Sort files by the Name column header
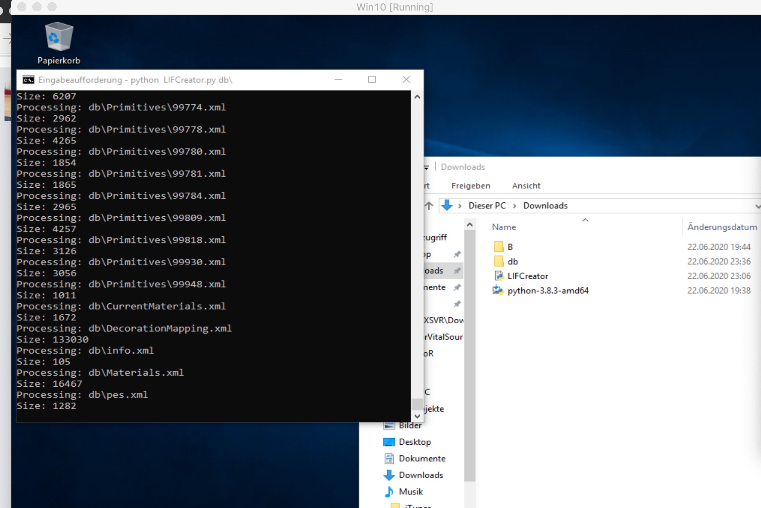761x508 pixels. pyautogui.click(x=504, y=227)
